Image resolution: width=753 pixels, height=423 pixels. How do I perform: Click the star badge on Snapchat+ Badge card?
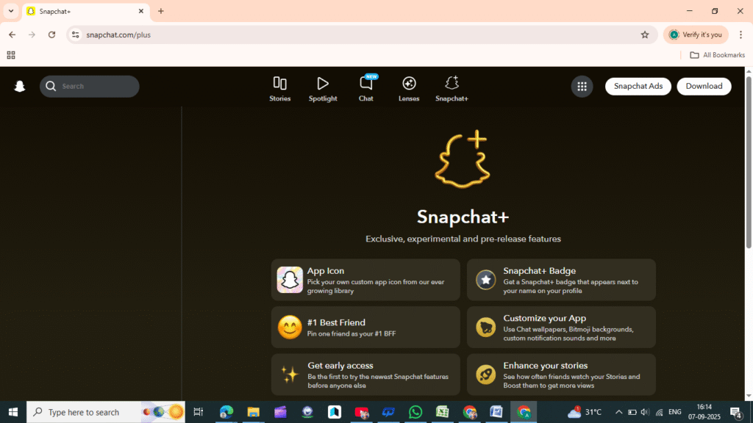pyautogui.click(x=485, y=279)
